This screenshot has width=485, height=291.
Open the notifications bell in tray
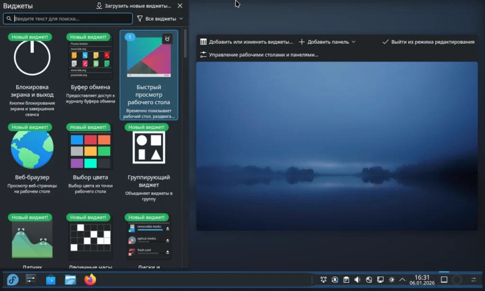323,280
